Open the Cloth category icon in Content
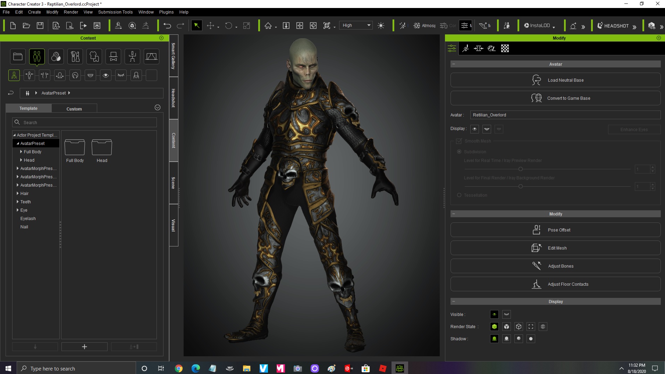The height and width of the screenshot is (374, 665). (94, 56)
